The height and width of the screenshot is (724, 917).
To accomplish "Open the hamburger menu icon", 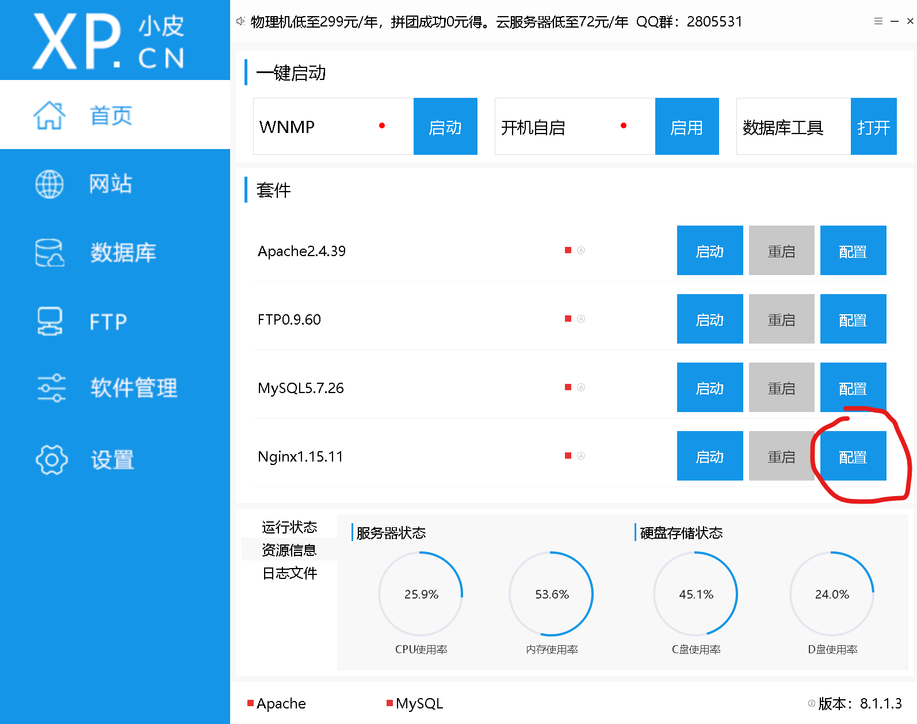I will tap(878, 21).
